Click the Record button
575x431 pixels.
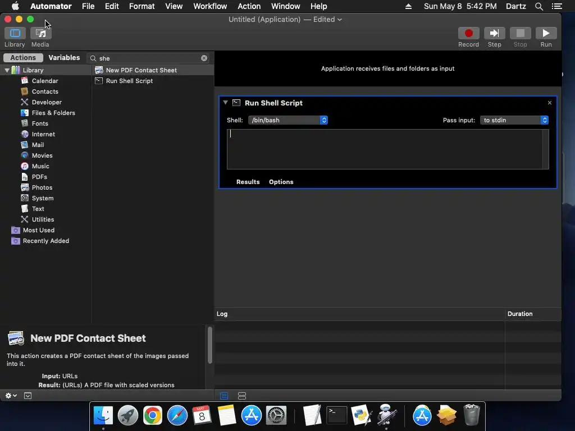tap(468, 33)
